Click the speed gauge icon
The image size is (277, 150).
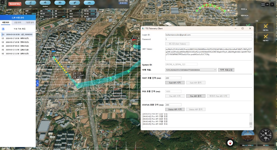pyautogui.click(x=89, y=3)
